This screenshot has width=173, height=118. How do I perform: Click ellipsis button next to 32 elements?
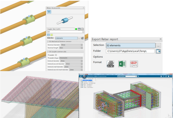point(159,45)
